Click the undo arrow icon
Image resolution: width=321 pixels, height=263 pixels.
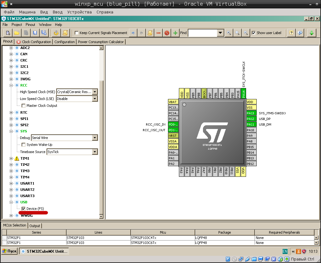click(133, 33)
